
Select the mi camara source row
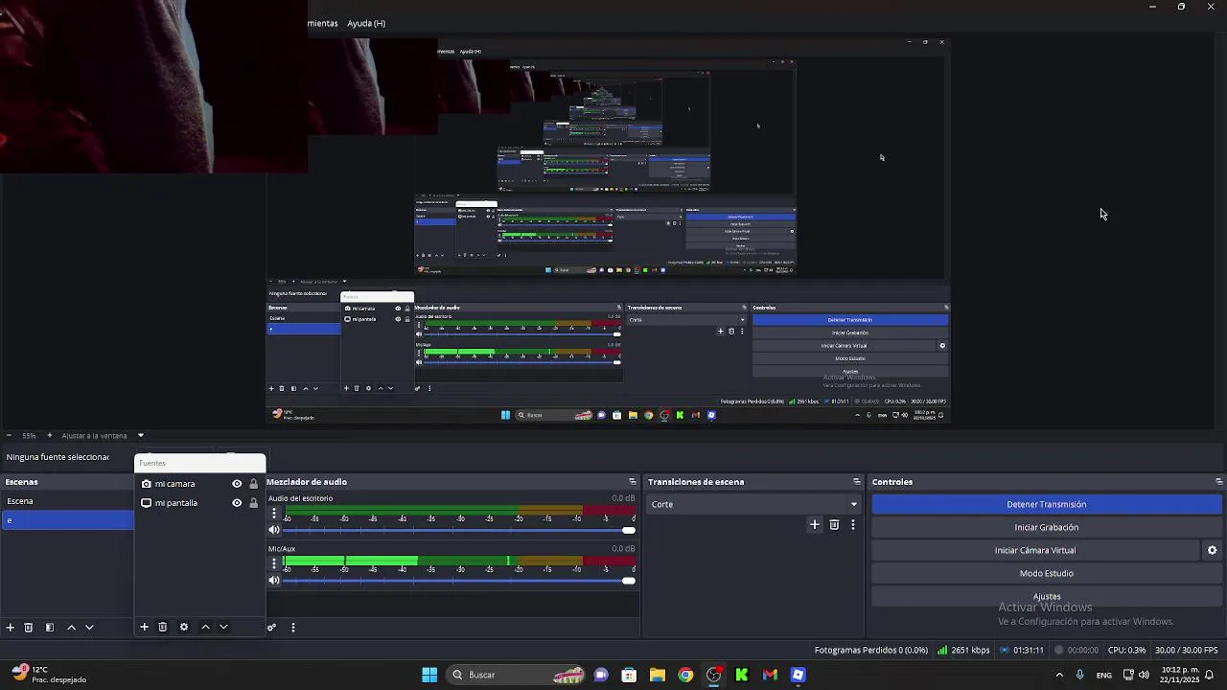[199, 484]
